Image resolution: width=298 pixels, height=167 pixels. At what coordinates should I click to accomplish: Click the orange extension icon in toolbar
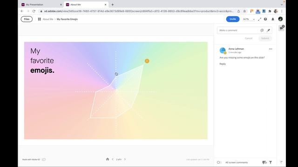(252, 11)
